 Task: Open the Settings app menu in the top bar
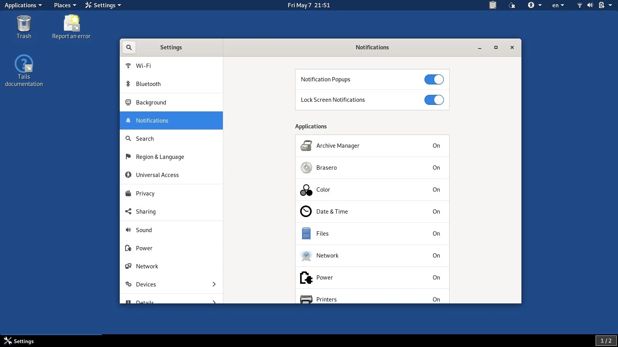103,5
